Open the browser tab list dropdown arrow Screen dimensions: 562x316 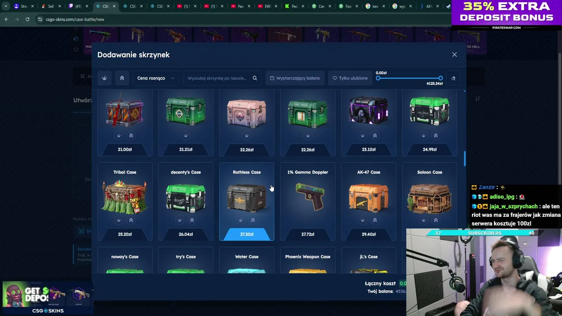coord(5,6)
